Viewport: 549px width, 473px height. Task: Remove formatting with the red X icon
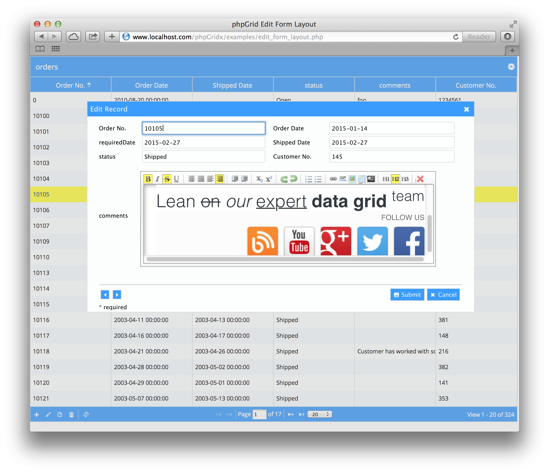[x=420, y=179]
